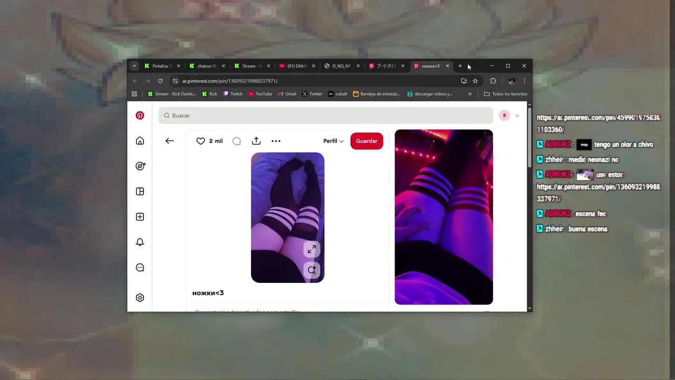This screenshot has height=380, width=675.
Task: Like the pin with heart icon
Action: point(200,141)
